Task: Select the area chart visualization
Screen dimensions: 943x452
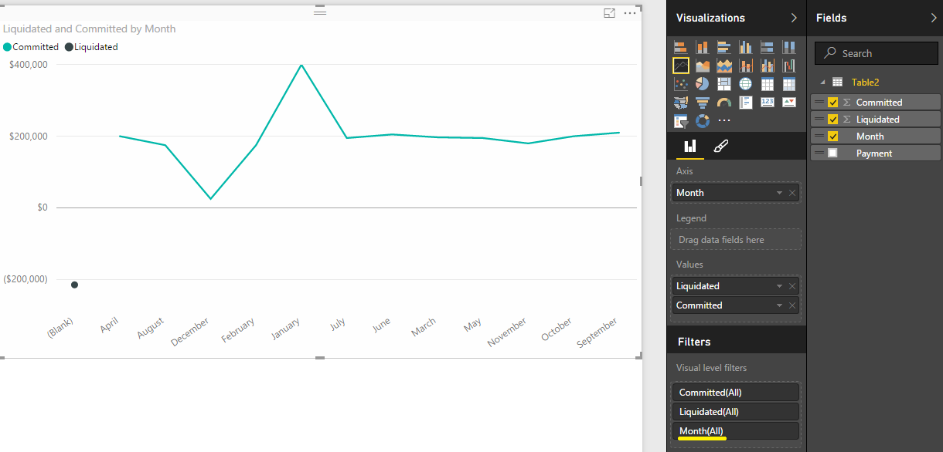Action: (703, 66)
